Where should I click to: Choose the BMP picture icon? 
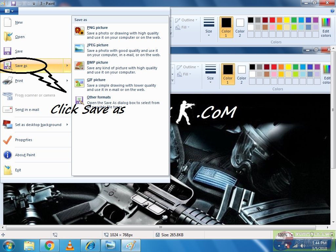tap(79, 66)
